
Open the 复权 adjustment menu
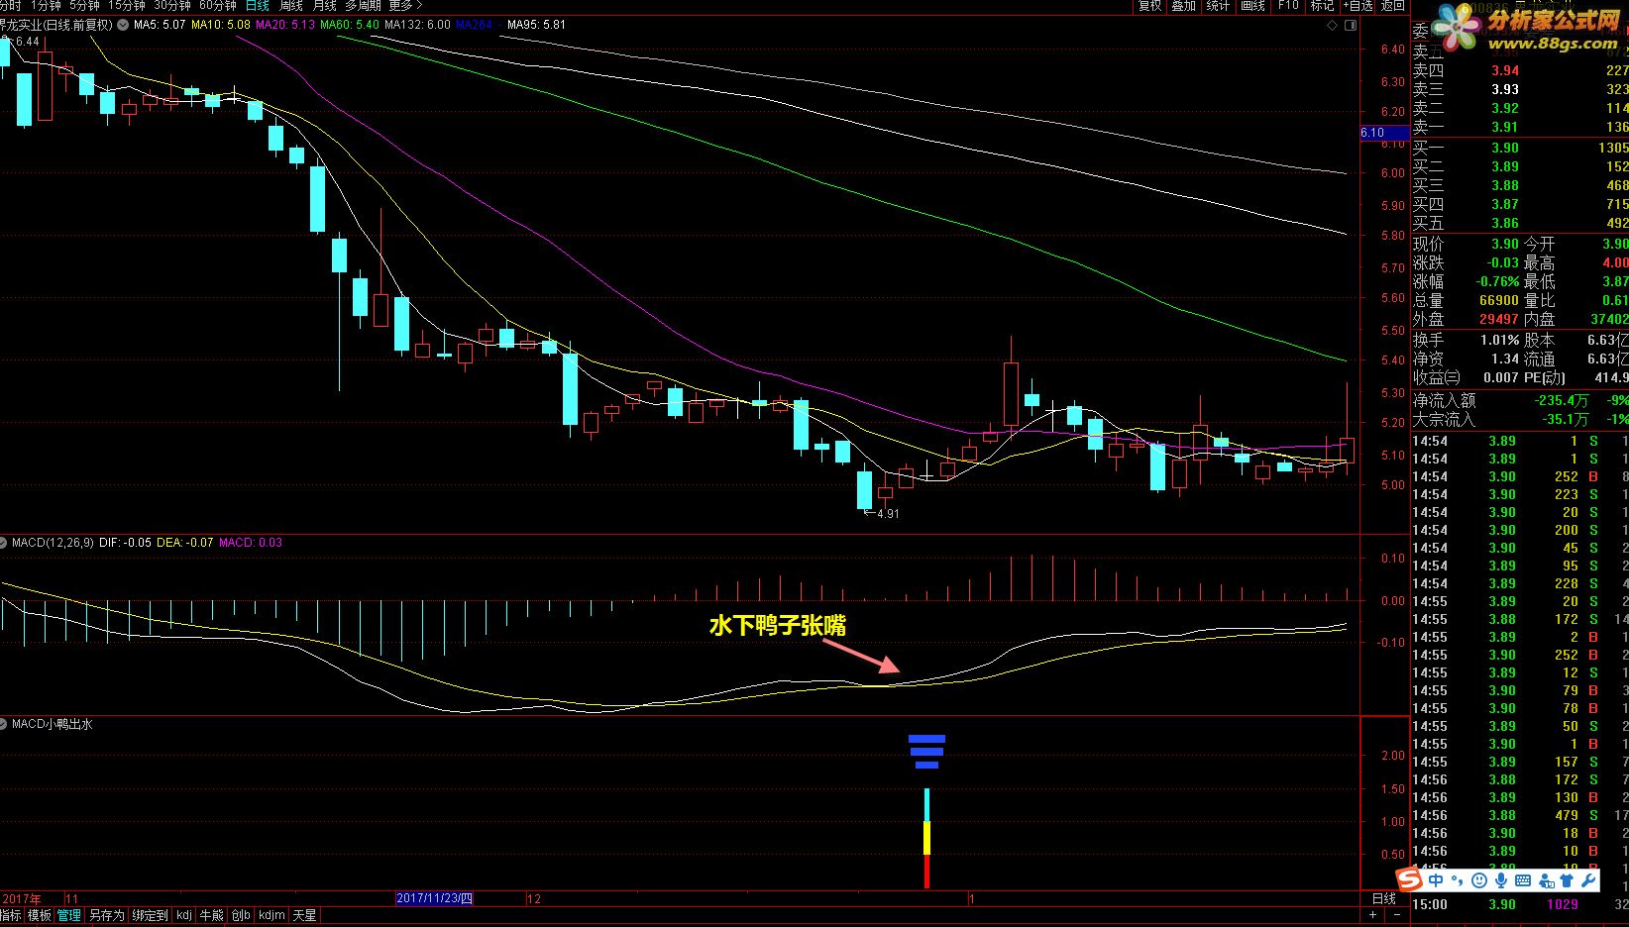pos(1149,6)
